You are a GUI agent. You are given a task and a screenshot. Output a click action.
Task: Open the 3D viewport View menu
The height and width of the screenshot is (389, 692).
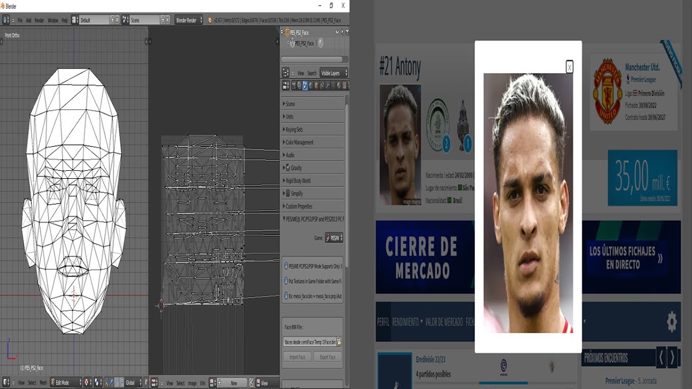click(x=21, y=383)
